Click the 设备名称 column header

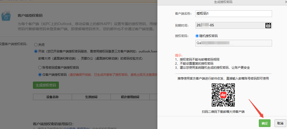(x=52, y=97)
